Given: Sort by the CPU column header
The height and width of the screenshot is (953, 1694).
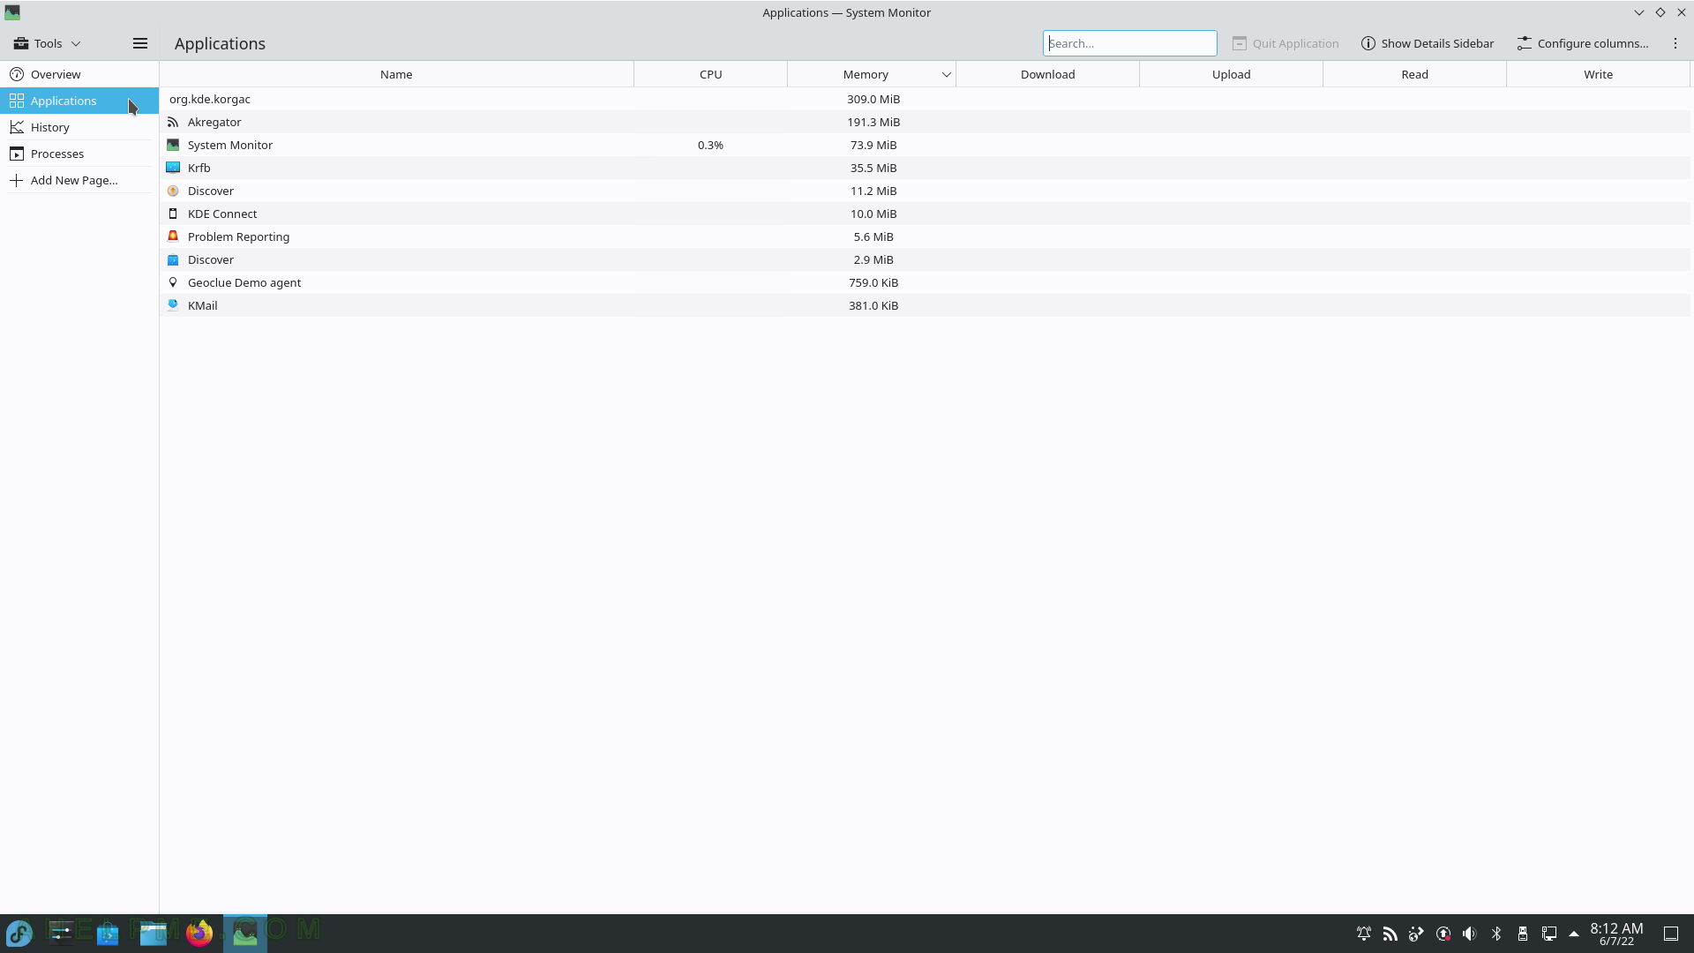Looking at the screenshot, I should pos(710,74).
